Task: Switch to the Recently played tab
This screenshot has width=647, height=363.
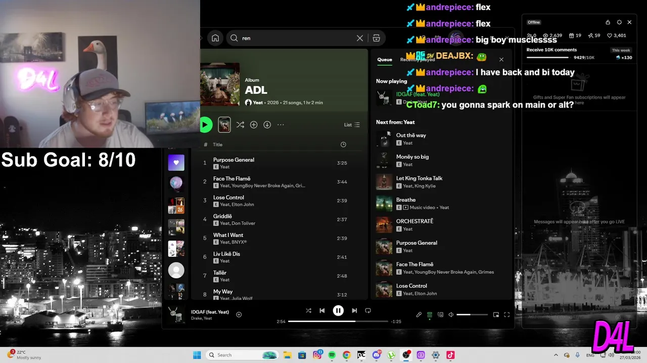Action: coord(418,59)
